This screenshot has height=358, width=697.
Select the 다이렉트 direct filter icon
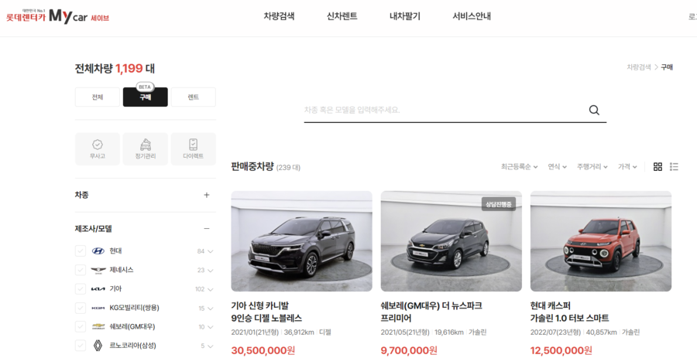193,148
